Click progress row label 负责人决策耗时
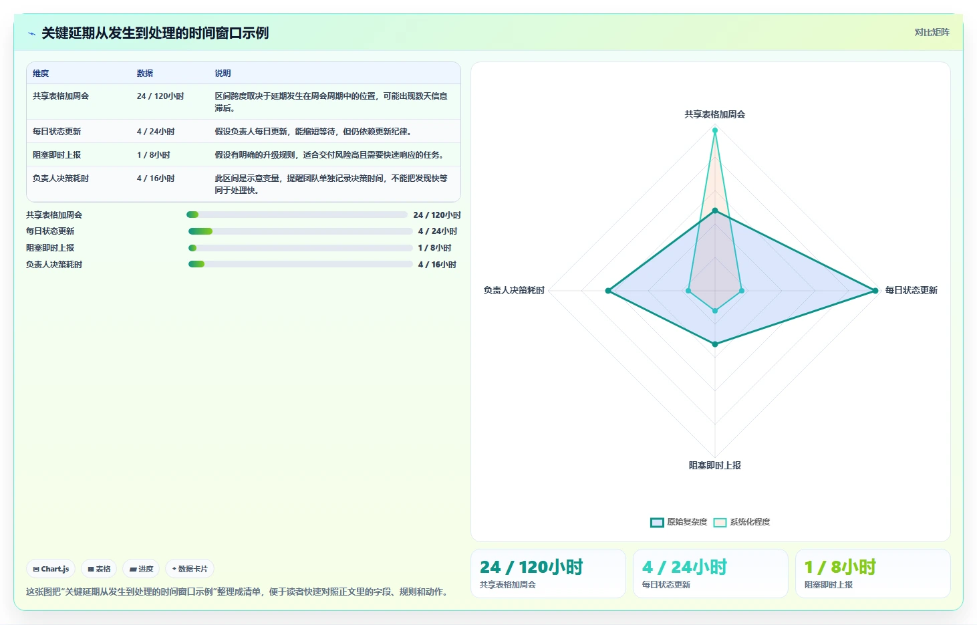The image size is (977, 625). coord(54,265)
